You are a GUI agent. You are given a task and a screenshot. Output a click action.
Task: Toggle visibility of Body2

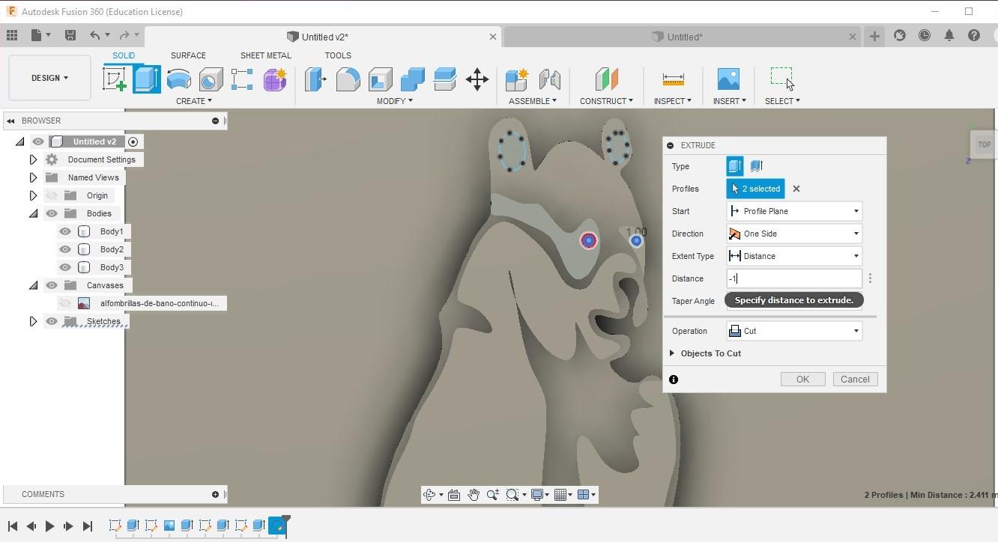(x=65, y=249)
